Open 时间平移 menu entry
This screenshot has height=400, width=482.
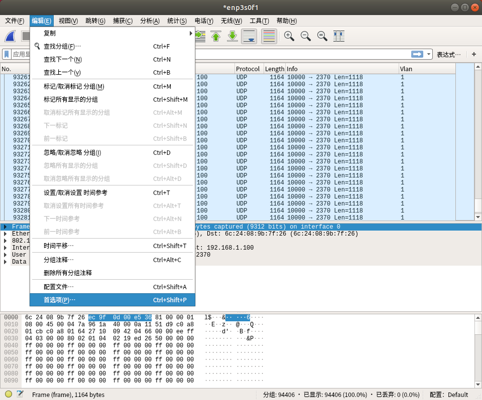[x=112, y=246]
